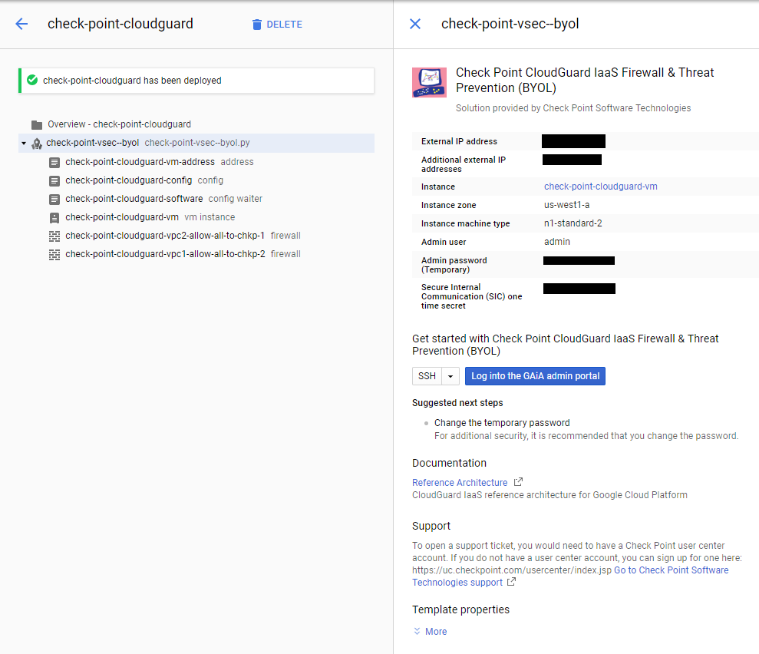Click Log into the GAiA admin portal

[x=535, y=376]
